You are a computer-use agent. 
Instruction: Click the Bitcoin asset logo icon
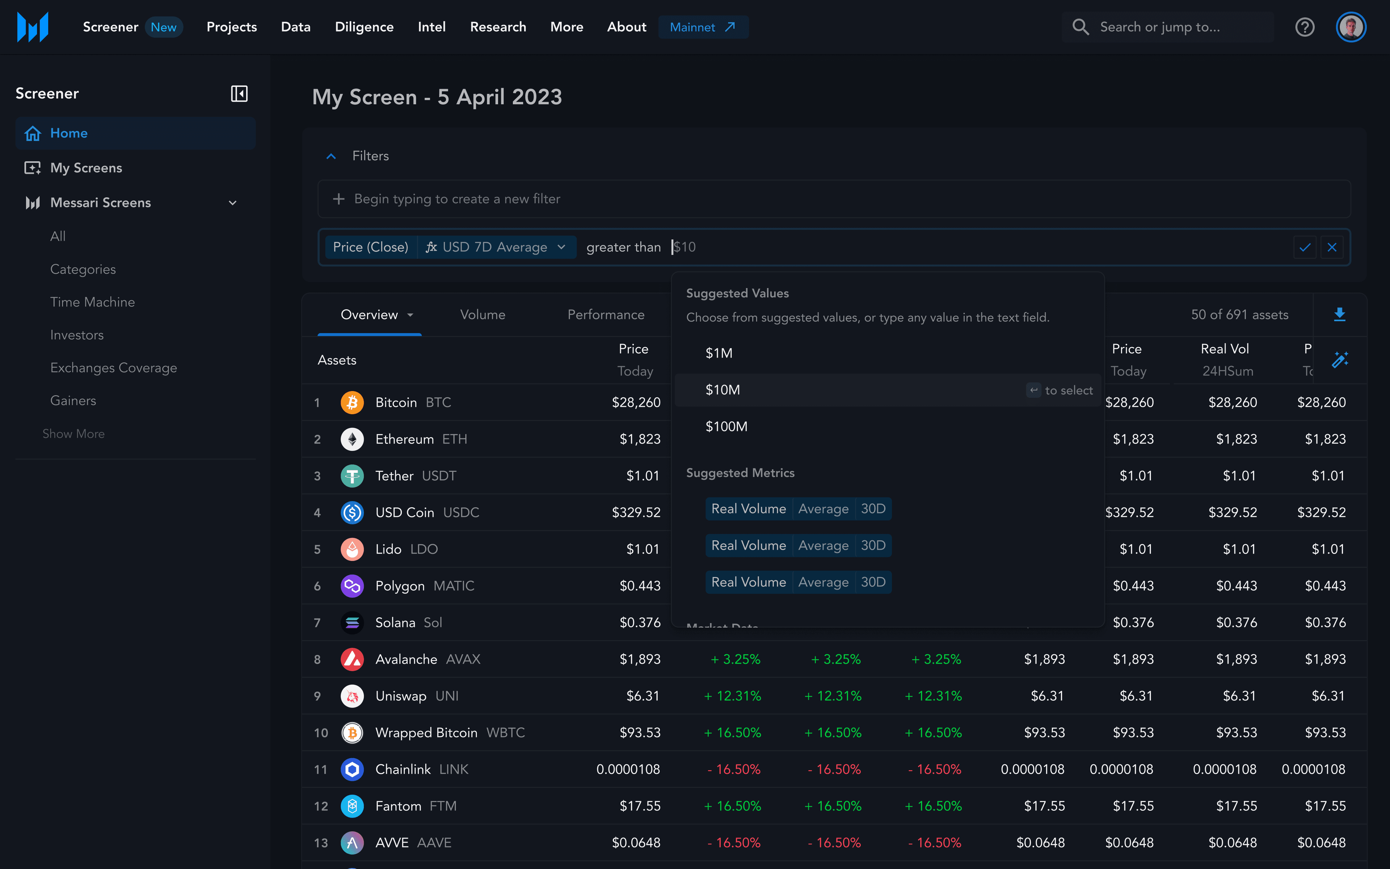(x=352, y=402)
